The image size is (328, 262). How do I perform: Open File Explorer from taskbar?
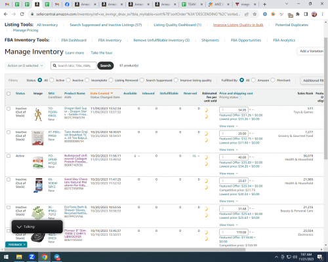tap(19, 257)
